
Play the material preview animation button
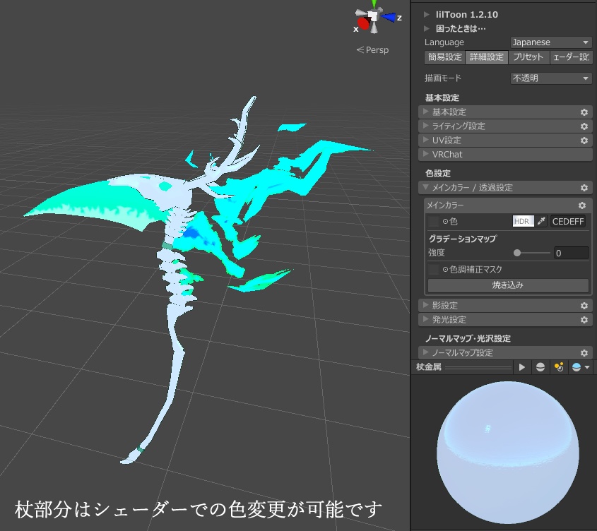coord(522,366)
